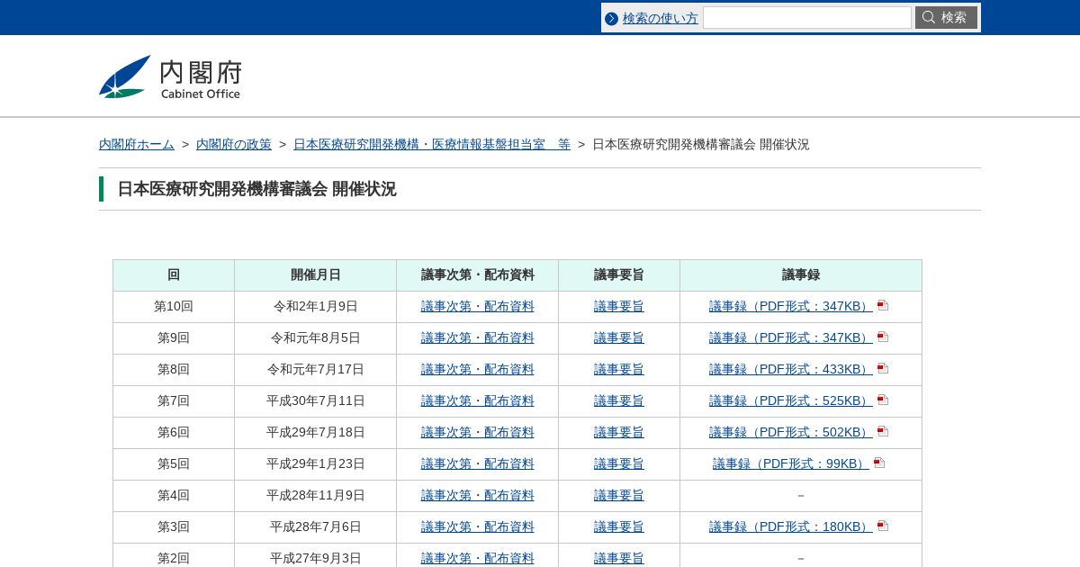
Task: Click PDF icon in 第8回 row
Action: click(x=883, y=369)
